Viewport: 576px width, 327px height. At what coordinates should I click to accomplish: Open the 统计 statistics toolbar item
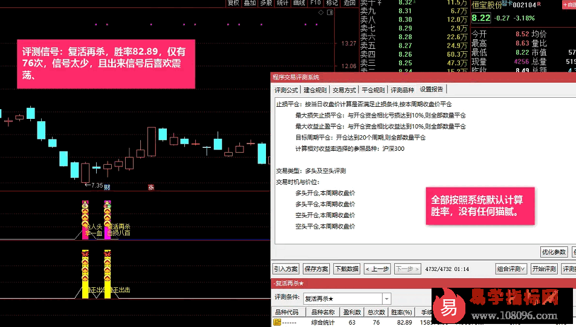pos(282,3)
